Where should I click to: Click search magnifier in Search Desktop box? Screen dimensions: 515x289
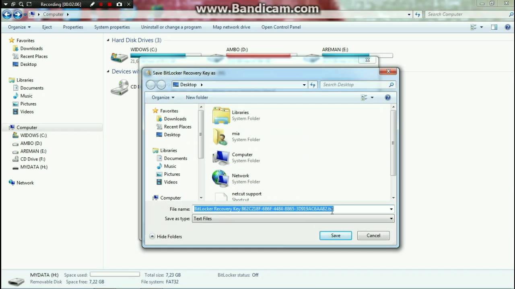pyautogui.click(x=391, y=85)
